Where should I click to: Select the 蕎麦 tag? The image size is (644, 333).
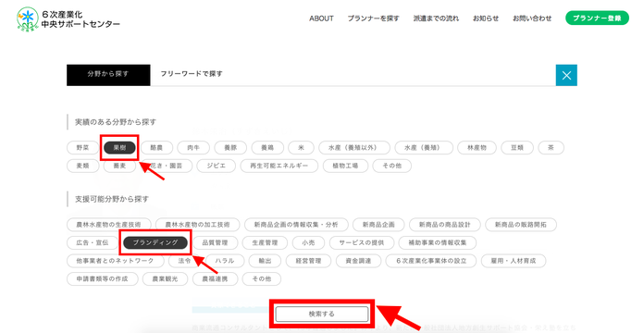pos(119,166)
